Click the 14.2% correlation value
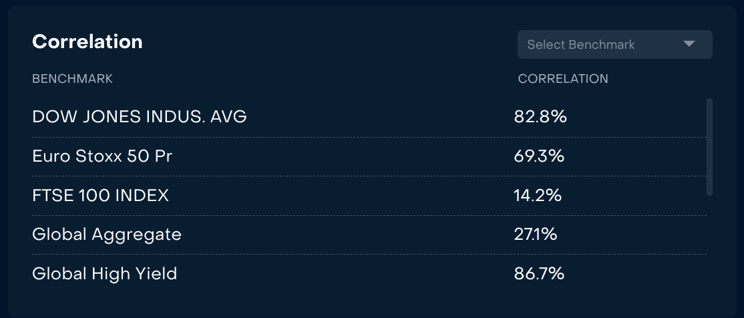The height and width of the screenshot is (318, 744). pos(537,196)
